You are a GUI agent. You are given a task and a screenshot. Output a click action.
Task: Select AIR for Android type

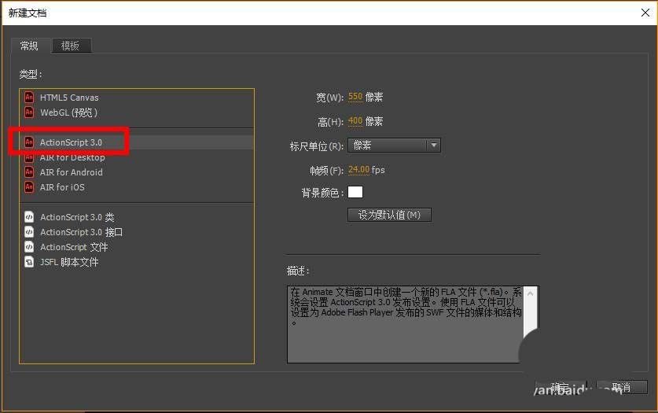(x=137, y=172)
